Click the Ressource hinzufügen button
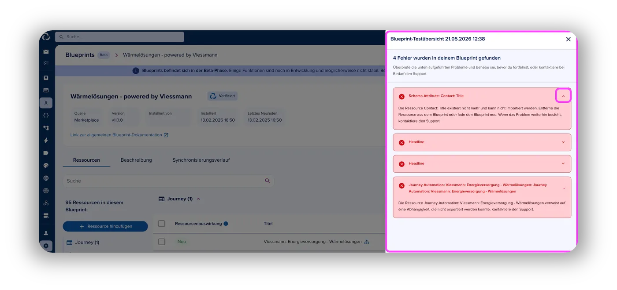617x290 pixels. (x=105, y=226)
